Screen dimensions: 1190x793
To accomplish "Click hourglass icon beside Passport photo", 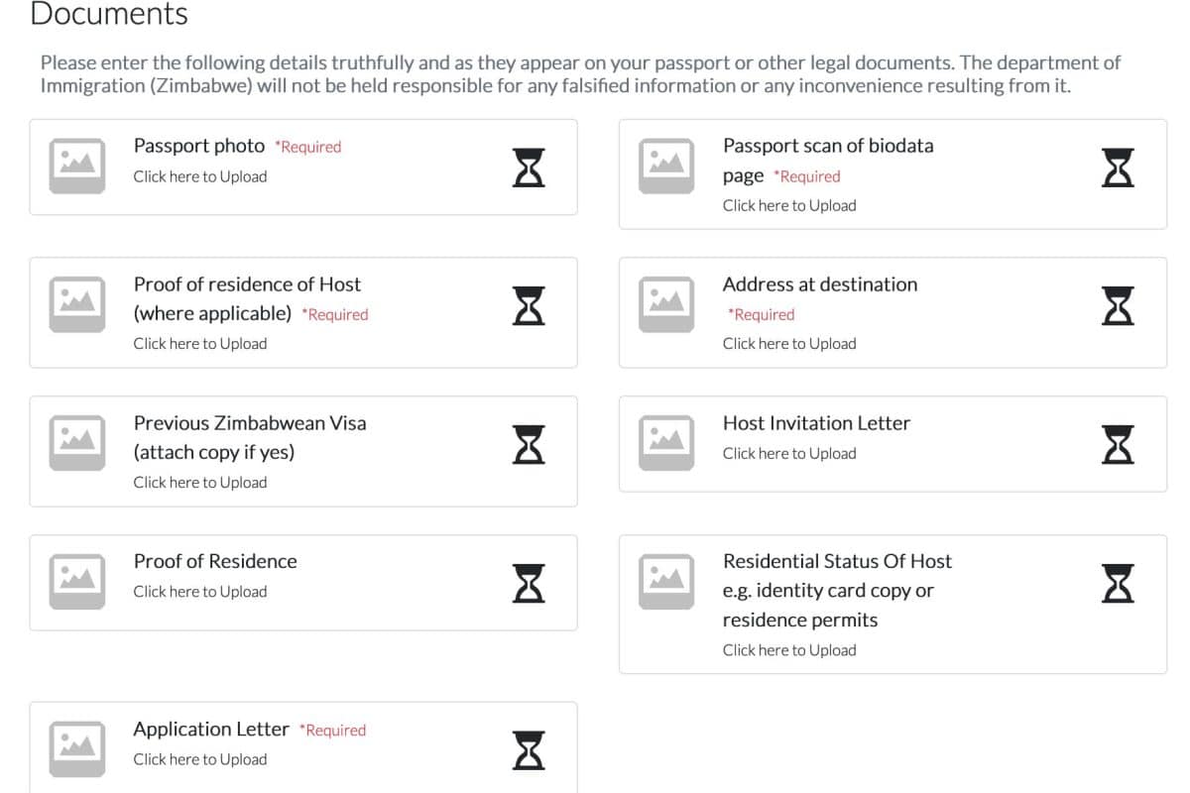I will point(529,167).
